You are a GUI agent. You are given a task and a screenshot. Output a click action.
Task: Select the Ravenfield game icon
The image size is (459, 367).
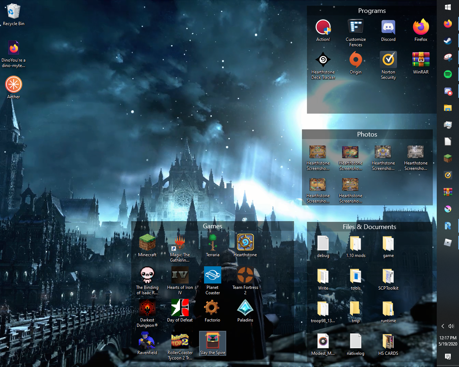[147, 343]
